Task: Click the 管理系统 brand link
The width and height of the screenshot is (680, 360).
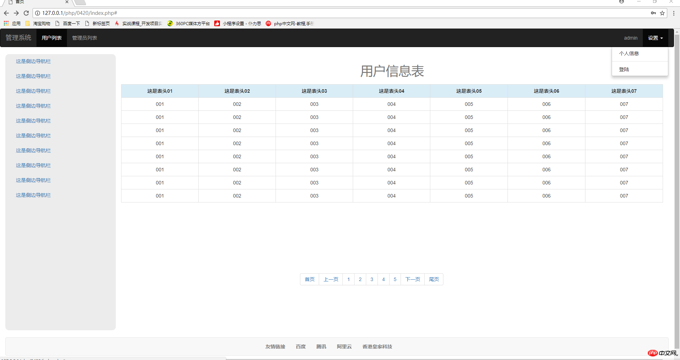Action: 18,38
